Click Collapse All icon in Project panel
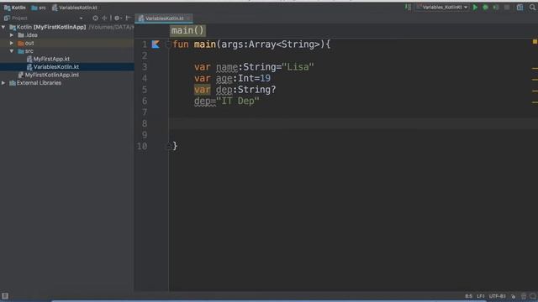Viewport: 538px width, 302px height. tap(104, 18)
